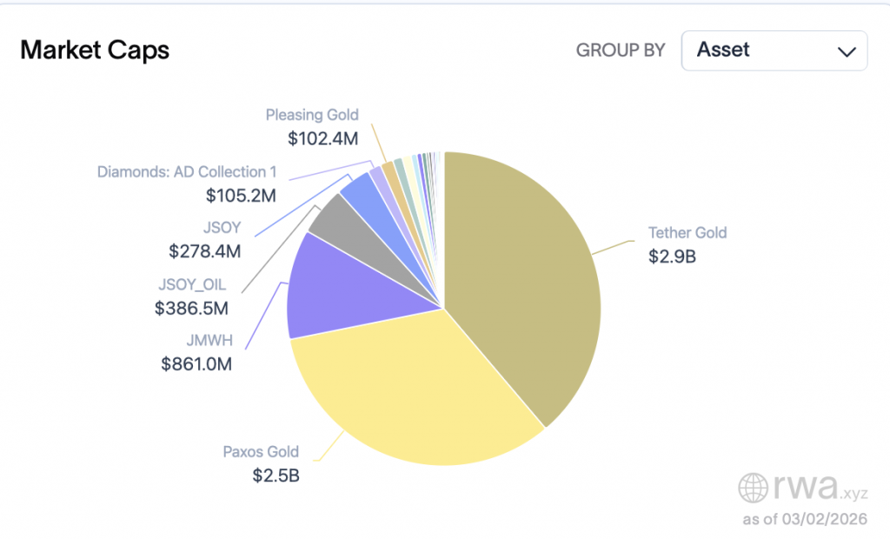The width and height of the screenshot is (890, 539).
Task: Open the Group By Asset dropdown
Action: pyautogui.click(x=774, y=50)
